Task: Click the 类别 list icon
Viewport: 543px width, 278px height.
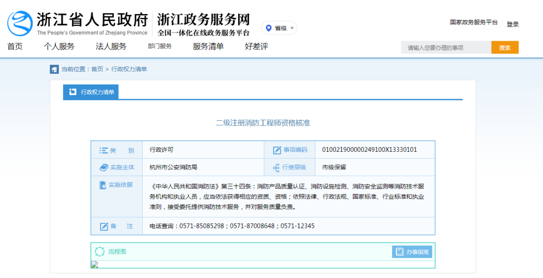Action: (x=104, y=150)
